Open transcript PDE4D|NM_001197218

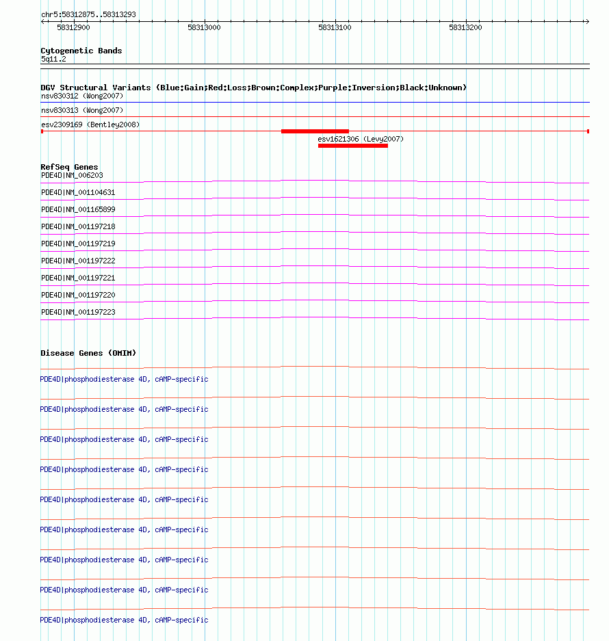[78, 226]
